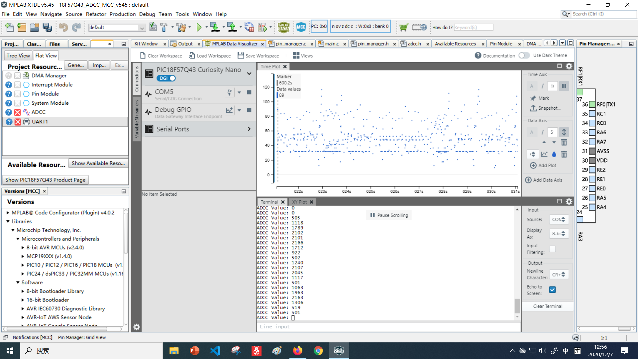The image size is (638, 359).
Task: Hold the device in reset icon
Action: (x=249, y=27)
